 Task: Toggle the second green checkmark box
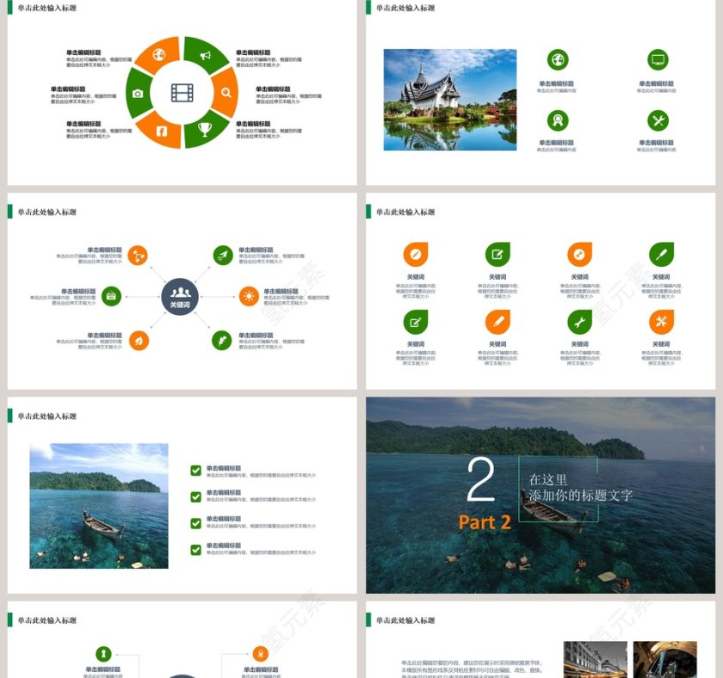(x=196, y=496)
